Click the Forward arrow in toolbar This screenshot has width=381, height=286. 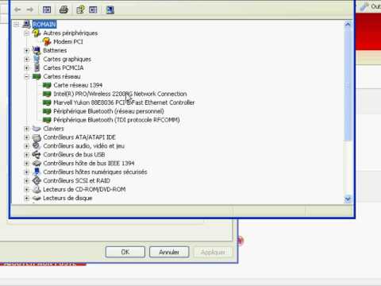click(x=29, y=10)
